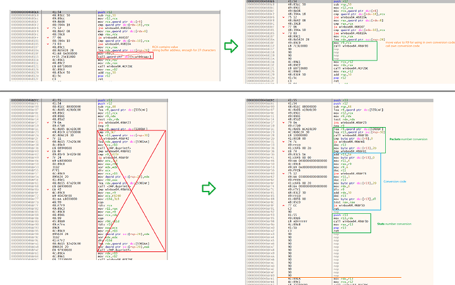This screenshot has height=285, width=455.
Task: Select the bytes cell '41:B8 0A000000'
Action: tap(65, 53)
